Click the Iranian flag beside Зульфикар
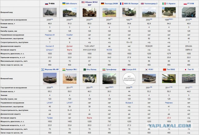Screen dimensions: 199x135 [x=104, y=70]
